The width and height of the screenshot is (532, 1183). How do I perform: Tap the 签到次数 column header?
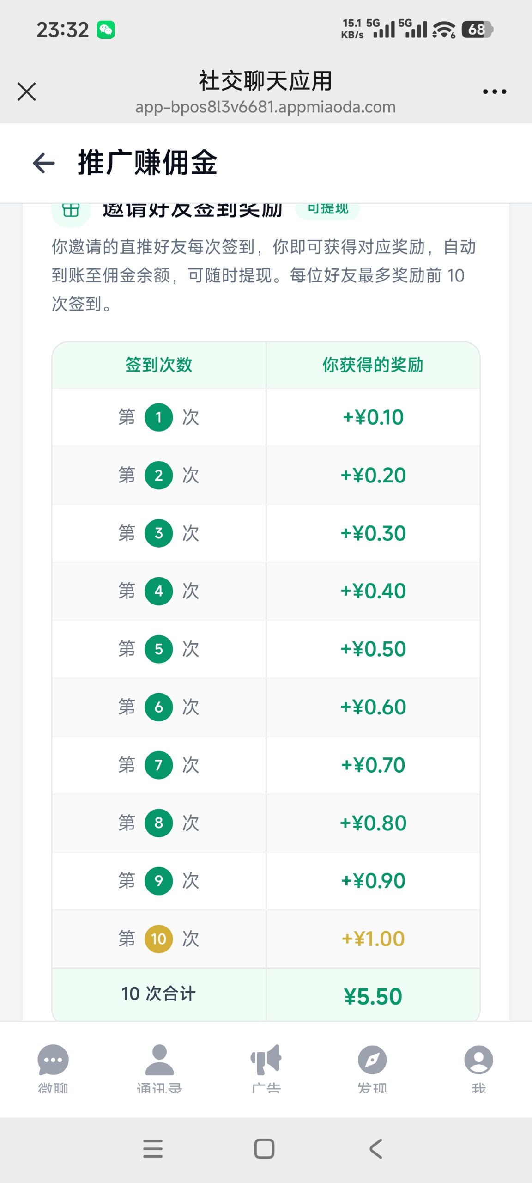tap(159, 365)
